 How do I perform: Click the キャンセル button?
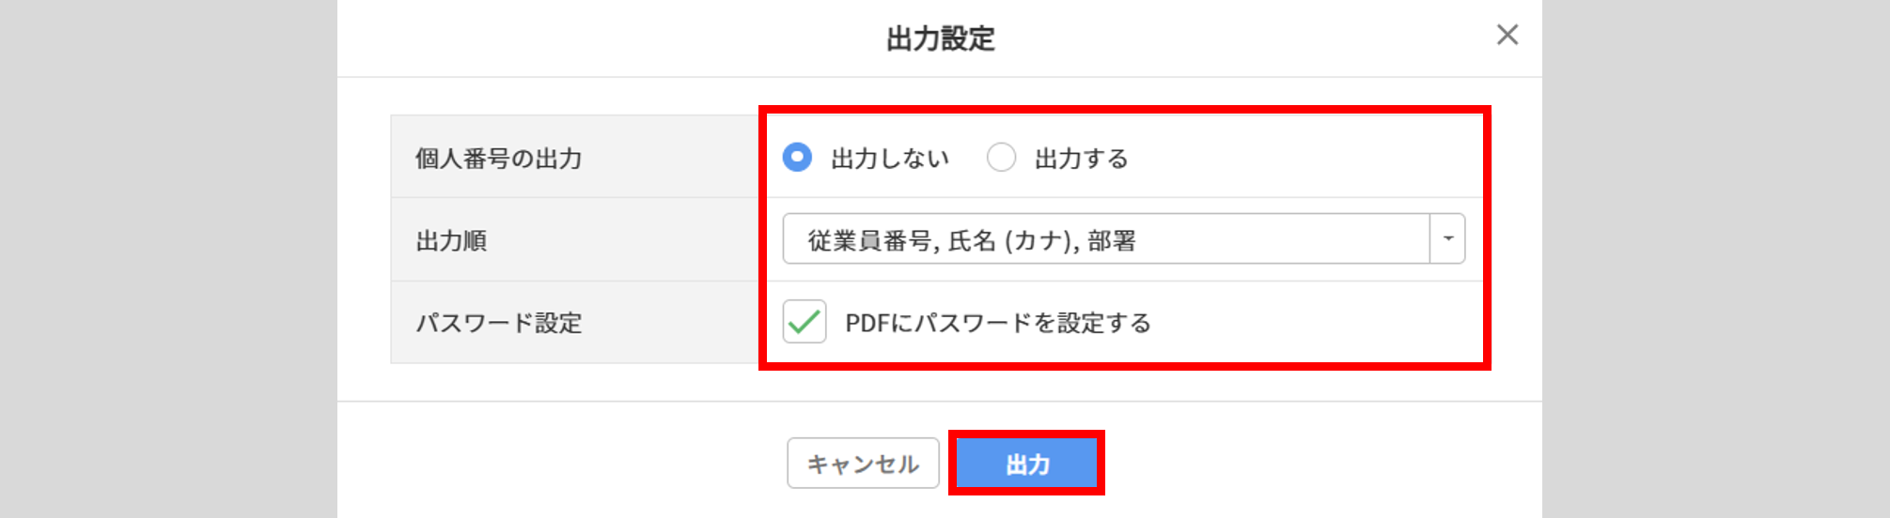click(863, 464)
